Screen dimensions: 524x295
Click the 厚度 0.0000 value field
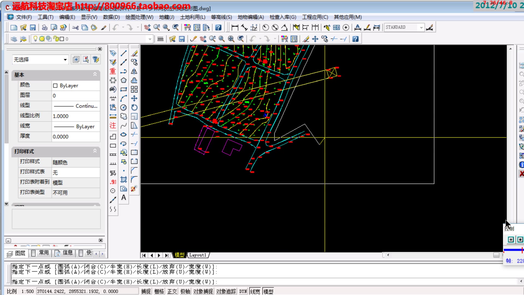point(76,137)
